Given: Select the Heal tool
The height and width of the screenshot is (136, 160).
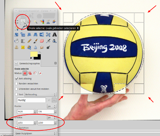Looking at the screenshot, I should pos(23,47).
